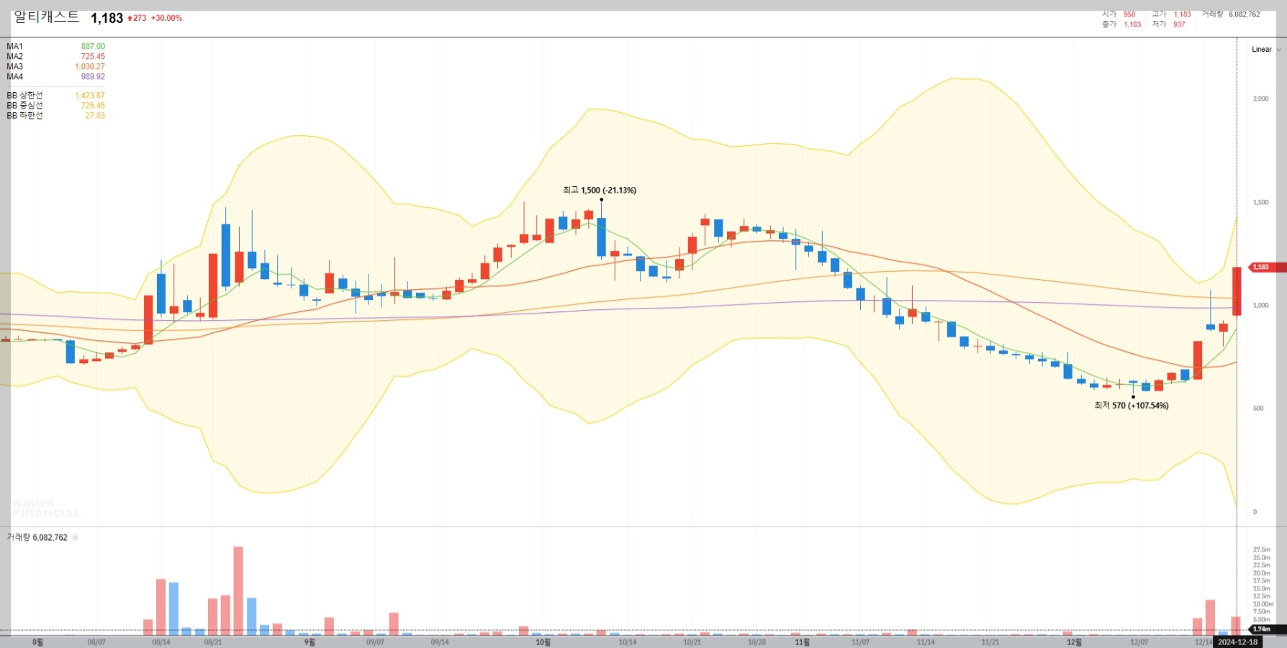Click the 10/21 date on the time axis
The height and width of the screenshot is (648, 1287).
(692, 642)
